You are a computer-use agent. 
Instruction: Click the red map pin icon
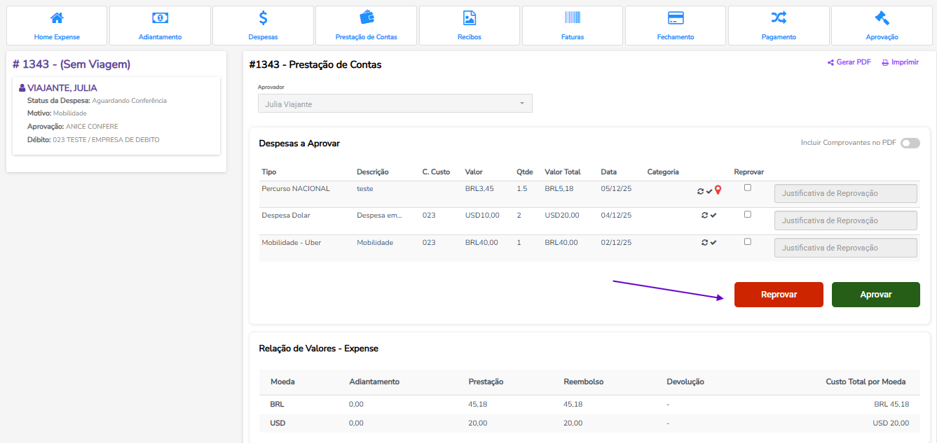tap(718, 190)
